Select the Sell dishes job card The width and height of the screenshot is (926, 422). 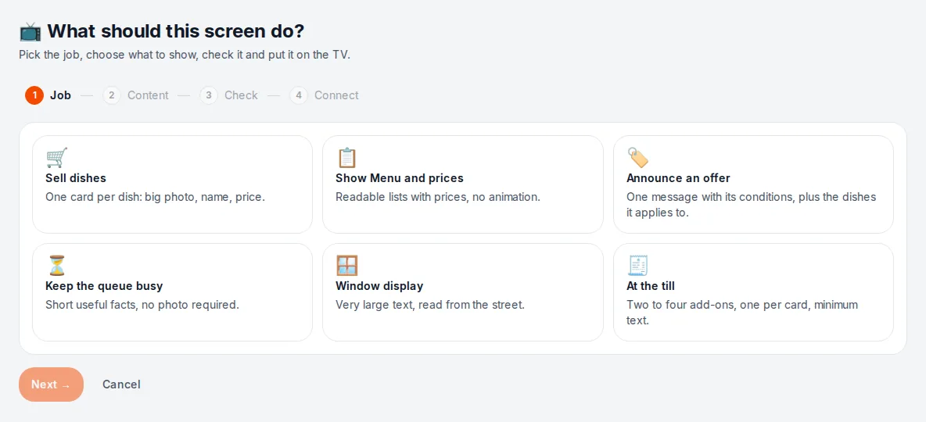[172, 184]
